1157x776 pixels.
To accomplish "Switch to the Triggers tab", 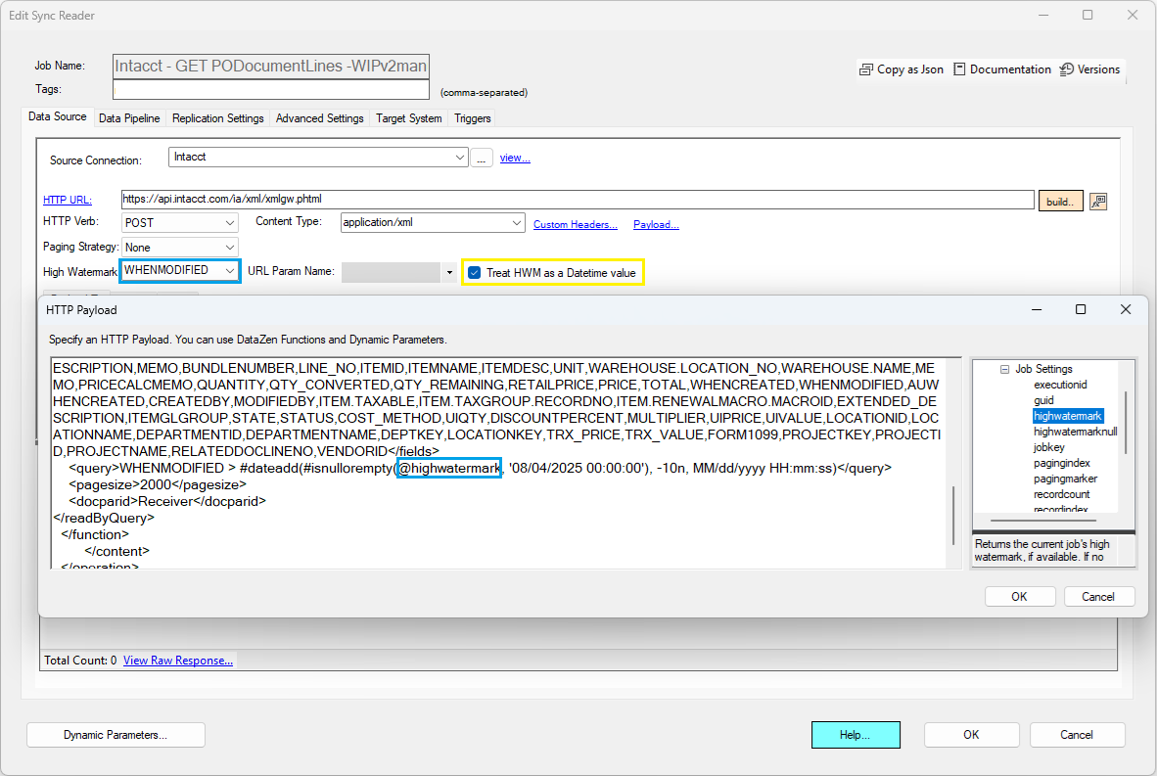I will pyautogui.click(x=472, y=118).
